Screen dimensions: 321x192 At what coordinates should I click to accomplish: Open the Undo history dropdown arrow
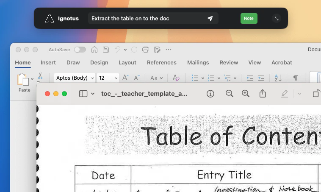[125, 50]
